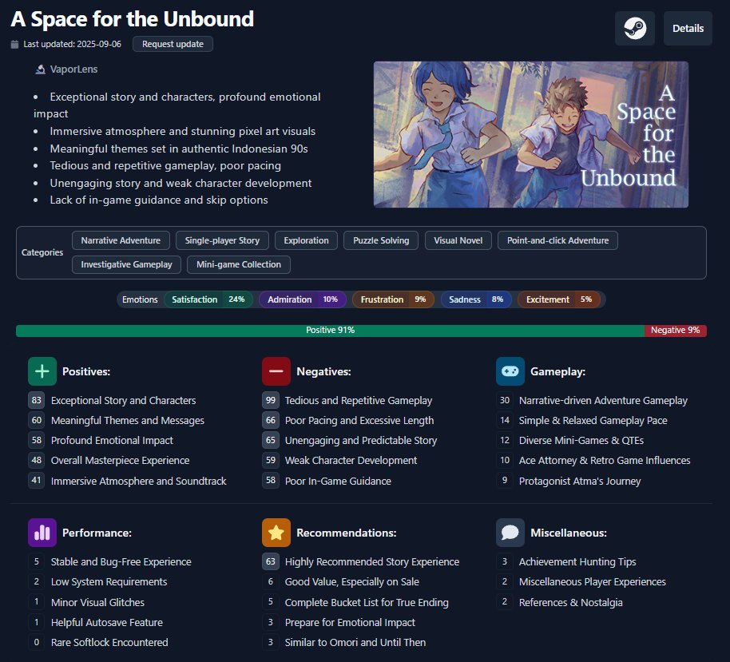Click the green Positive 91% bar segment
The image size is (730, 662).
(330, 330)
